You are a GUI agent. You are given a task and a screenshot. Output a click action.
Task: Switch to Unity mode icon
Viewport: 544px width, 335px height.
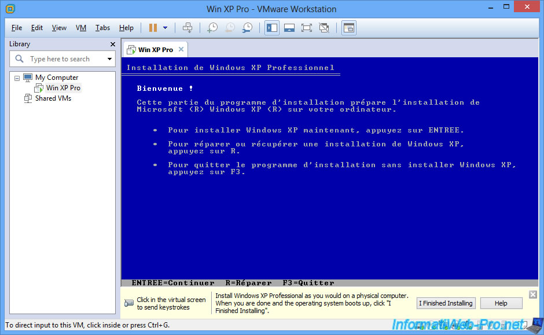(324, 28)
